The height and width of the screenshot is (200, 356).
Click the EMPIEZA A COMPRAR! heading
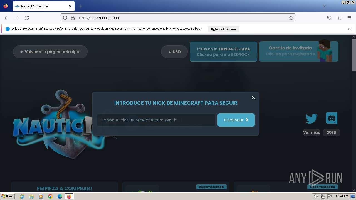click(64, 189)
